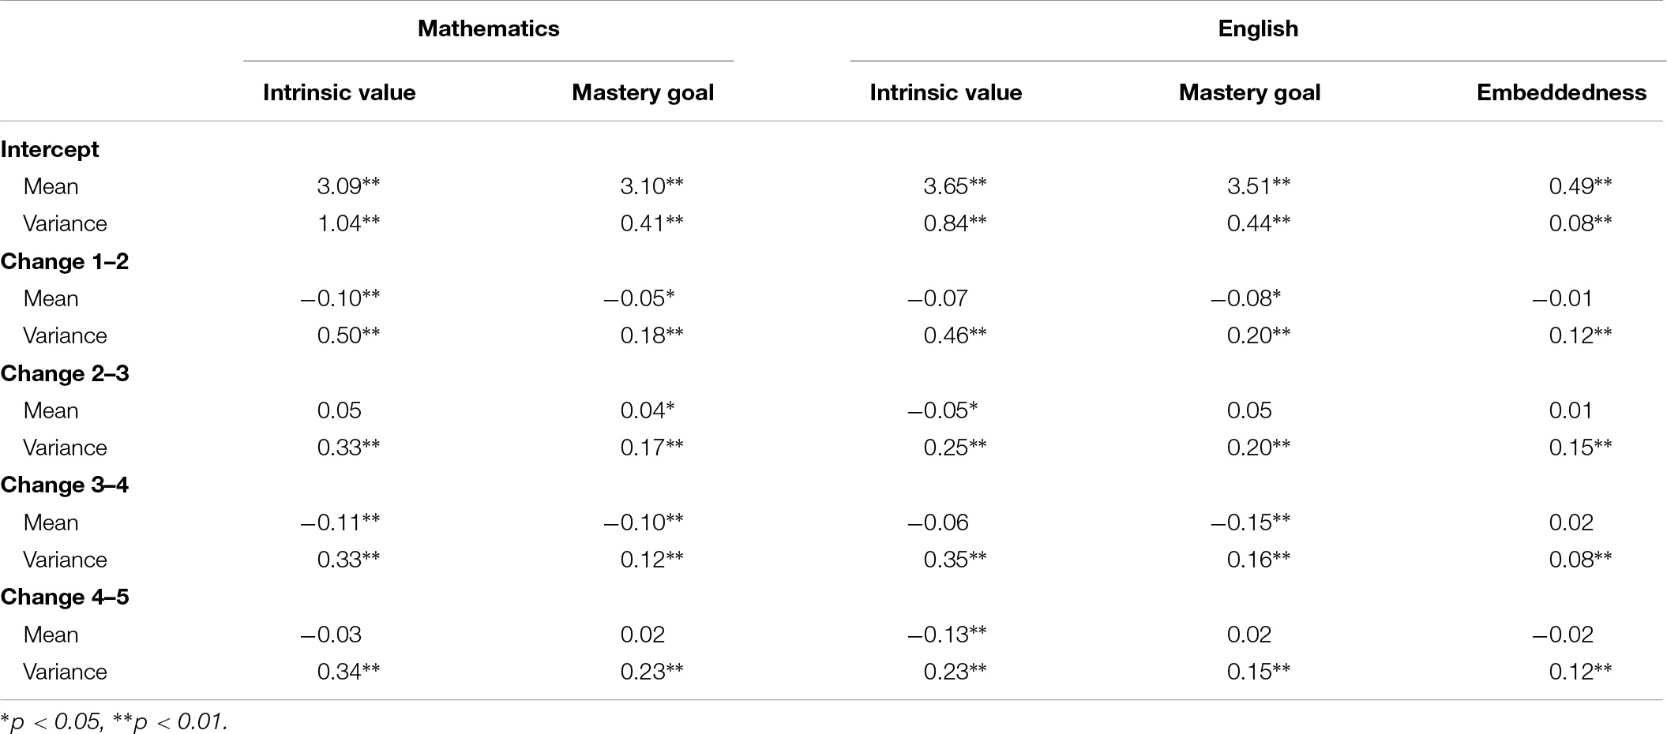Select the Change 1–2 row heading

click(64, 261)
